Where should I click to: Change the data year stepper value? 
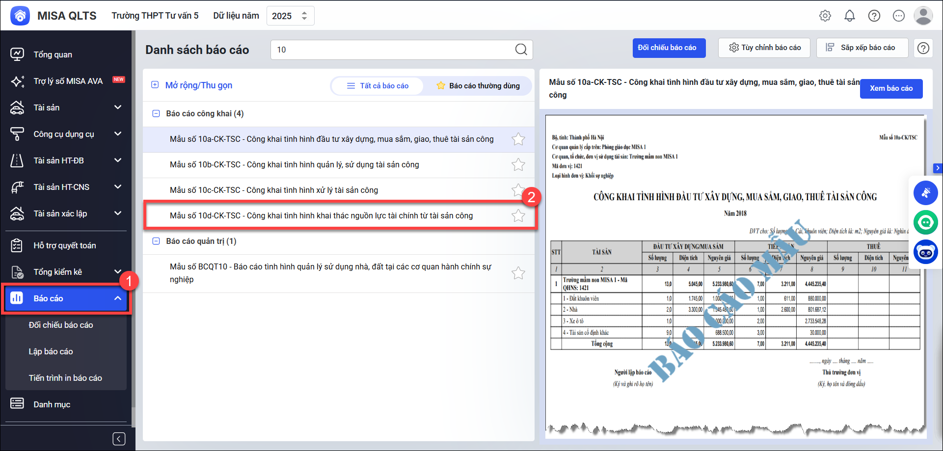tap(304, 16)
